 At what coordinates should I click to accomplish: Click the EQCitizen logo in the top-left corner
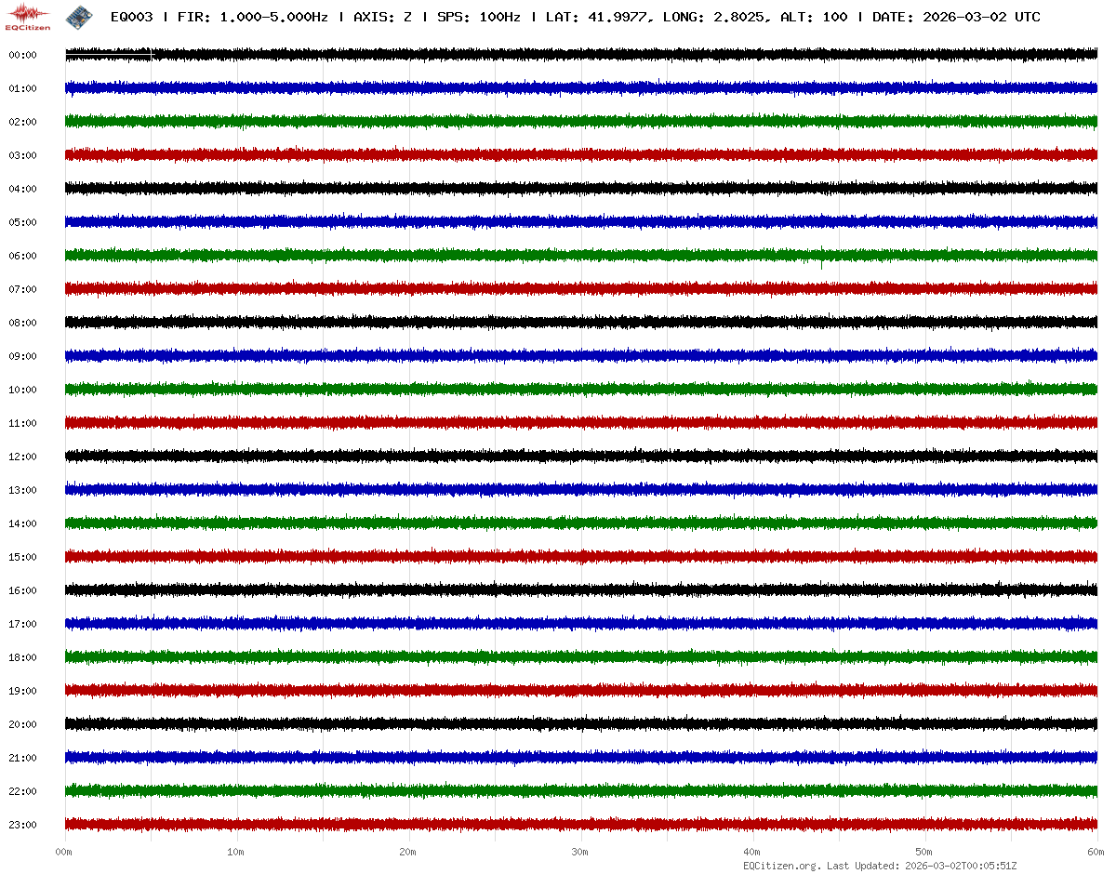28,16
